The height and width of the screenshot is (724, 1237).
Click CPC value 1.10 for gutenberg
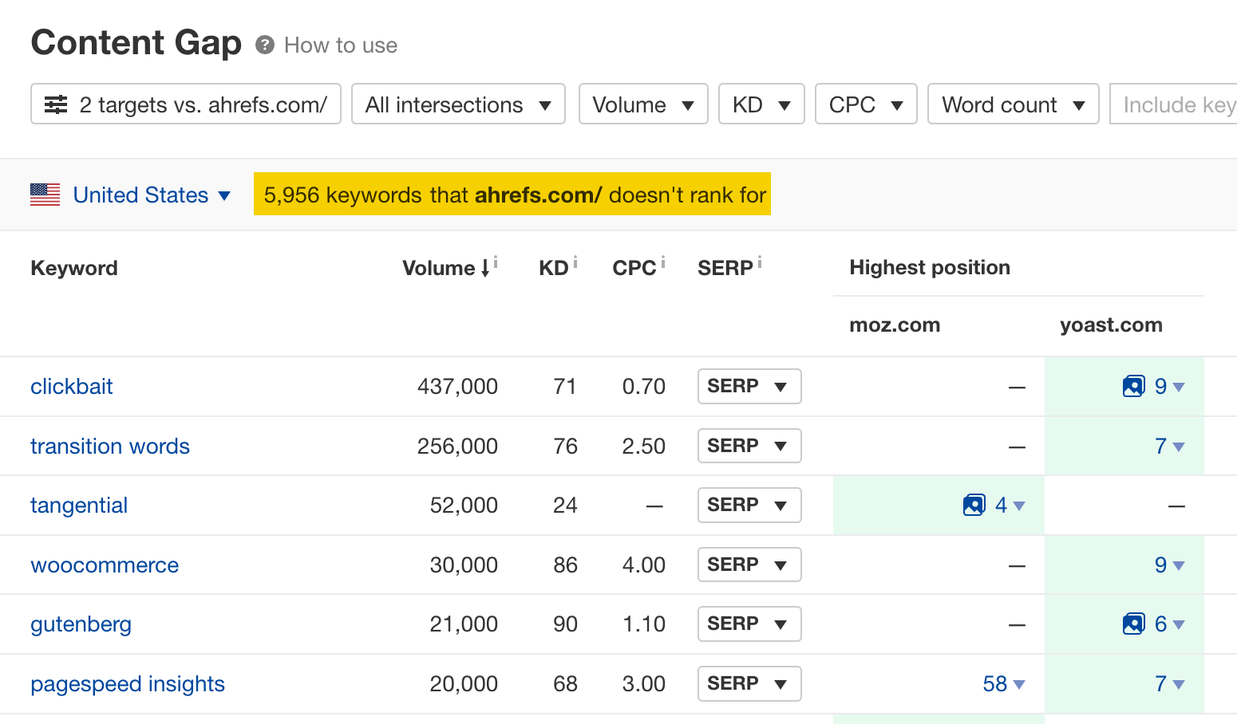(x=643, y=624)
